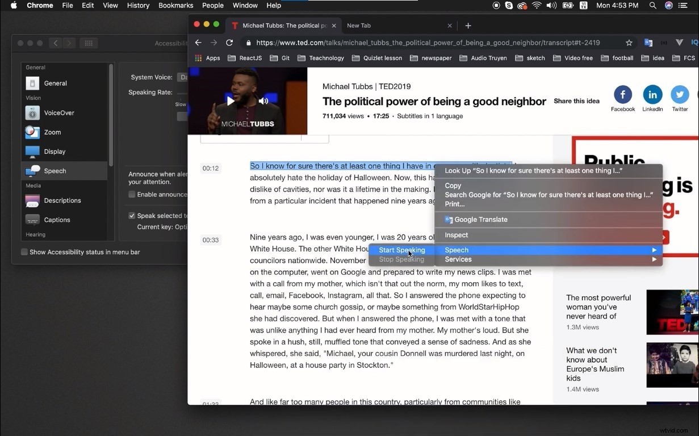Click the LinkedIn share icon
Viewport: 699px width, 436px height.
coord(652,95)
